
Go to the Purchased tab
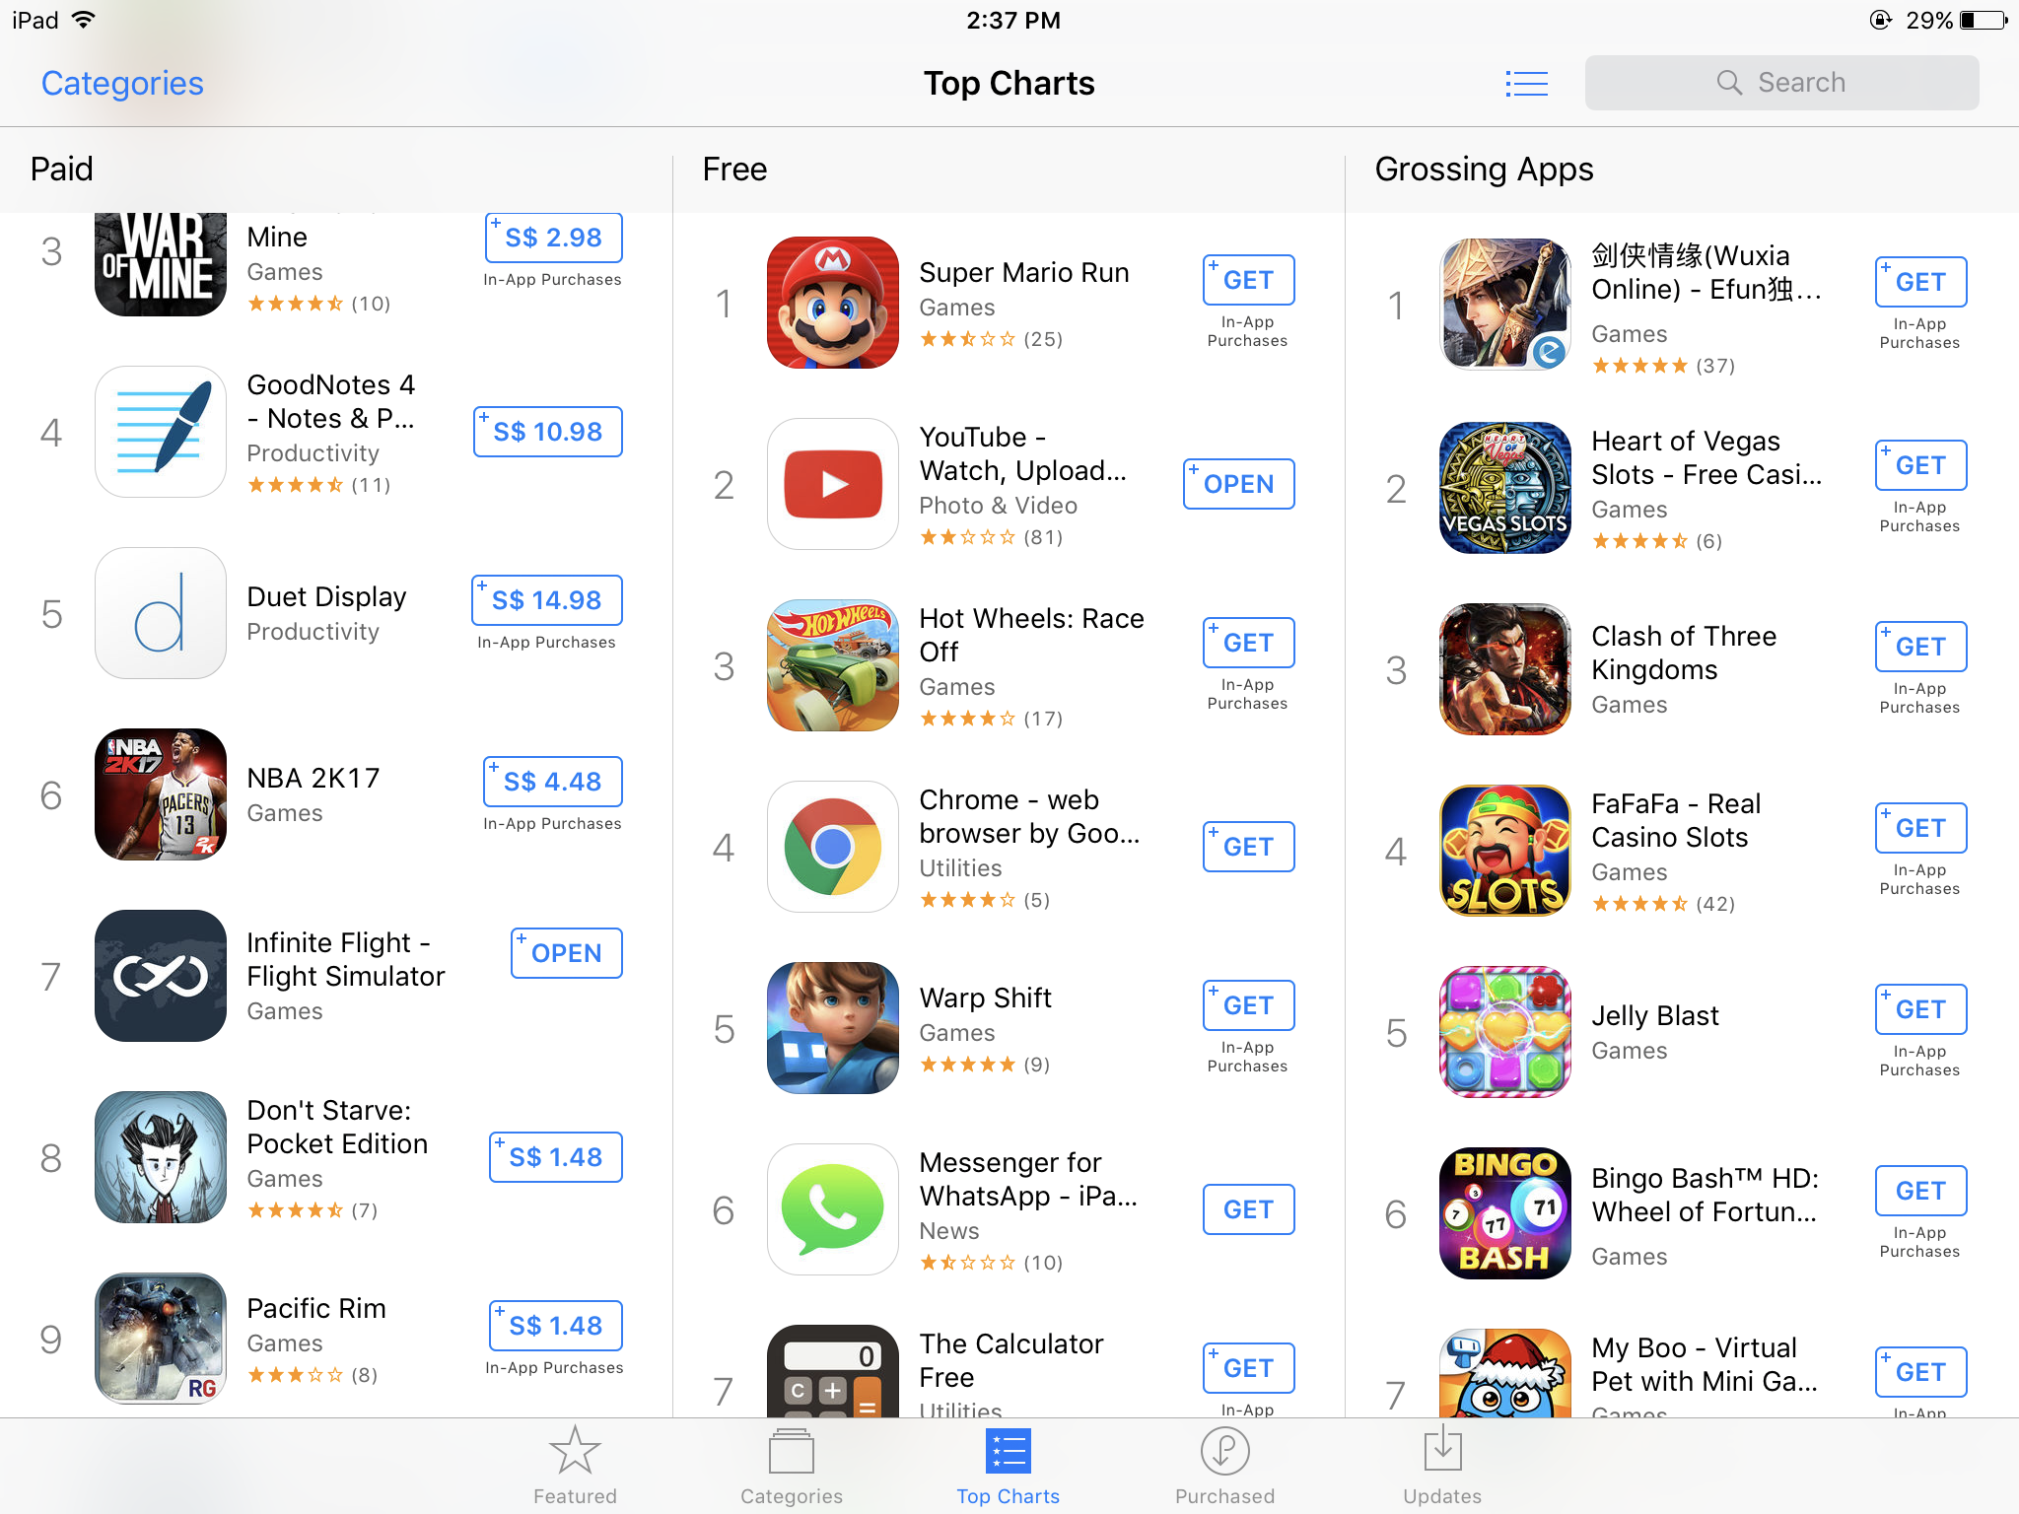click(1224, 1466)
